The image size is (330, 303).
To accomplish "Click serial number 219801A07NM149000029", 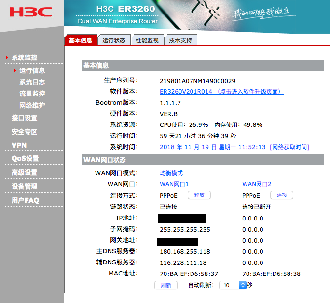I will (198, 81).
